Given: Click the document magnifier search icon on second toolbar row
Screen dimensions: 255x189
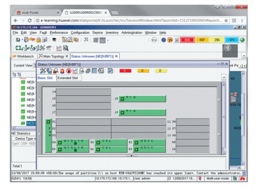Looking at the screenshot, I should (x=66, y=48).
